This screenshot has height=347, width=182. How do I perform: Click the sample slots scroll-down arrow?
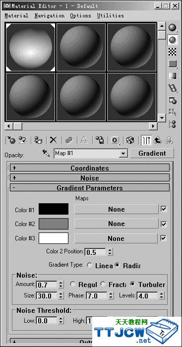point(162,117)
